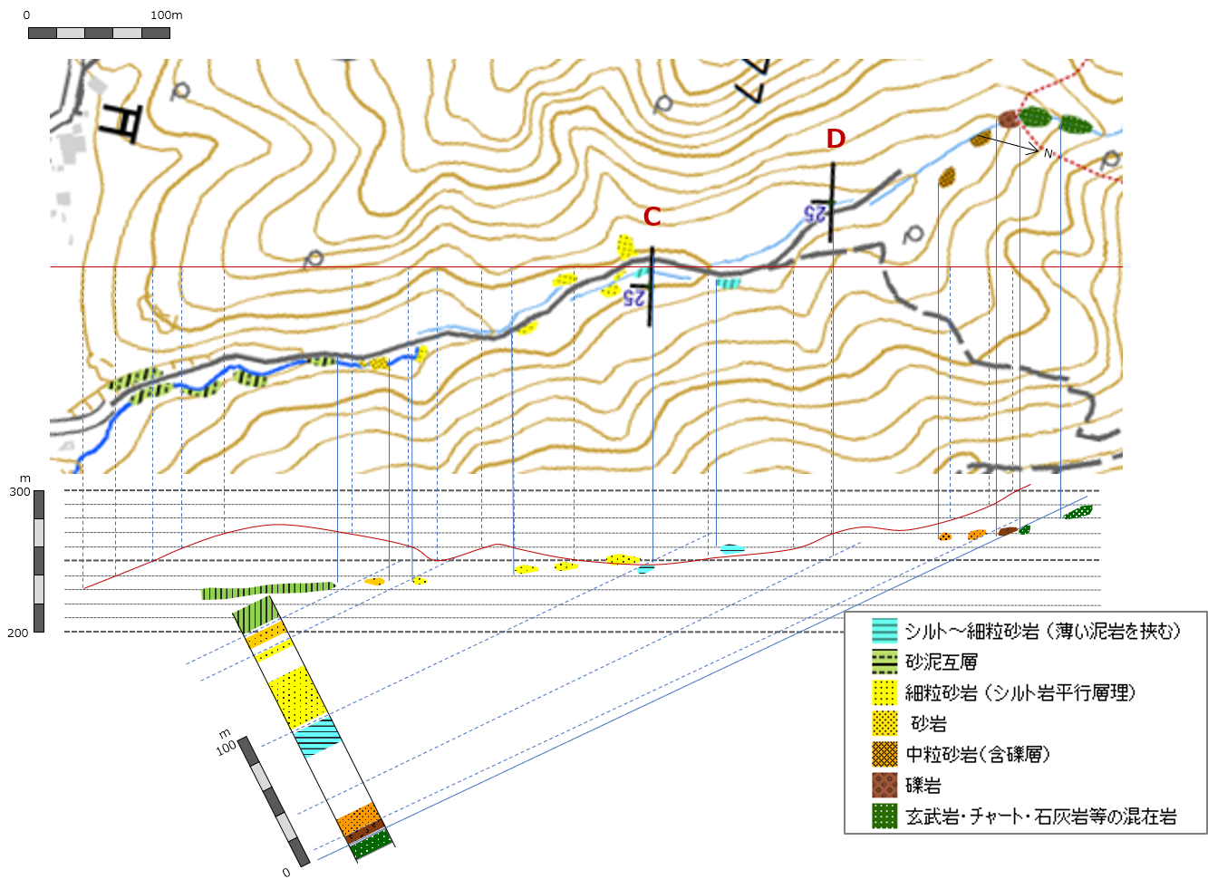Select the legend text 砂泥互層

[942, 662]
